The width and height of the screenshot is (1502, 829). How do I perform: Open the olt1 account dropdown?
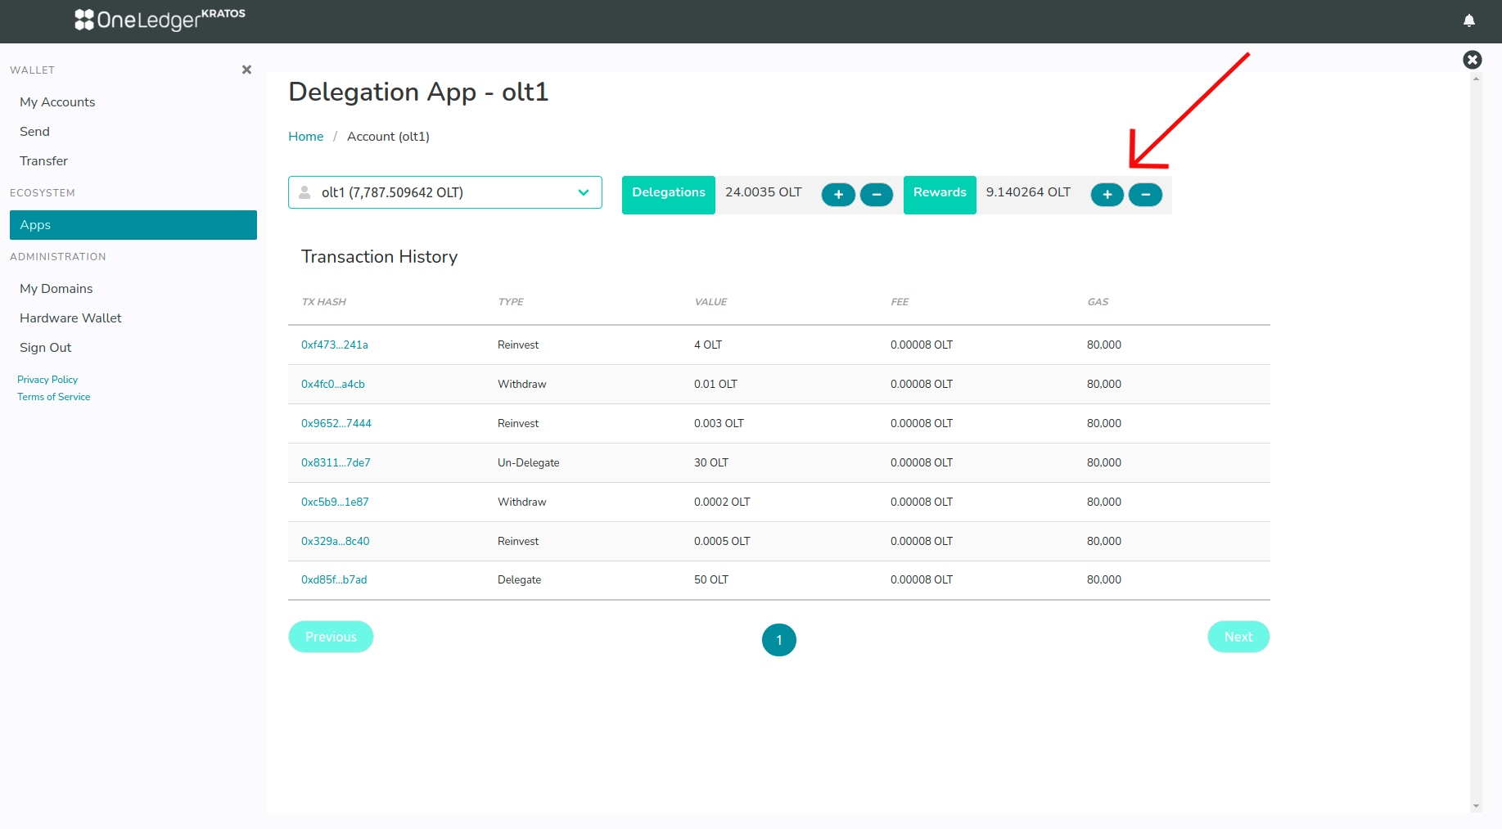[444, 192]
